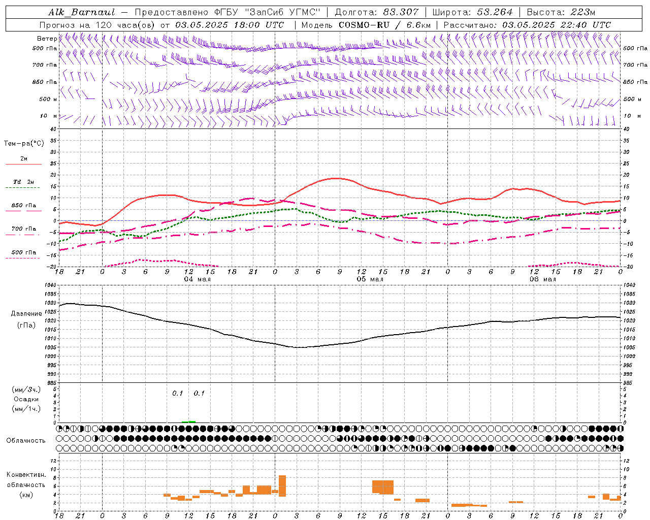Image resolution: width=650 pixels, height=520 pixels.
Task: Click the 700 гПа temperature legend entry
Action: (x=24, y=229)
